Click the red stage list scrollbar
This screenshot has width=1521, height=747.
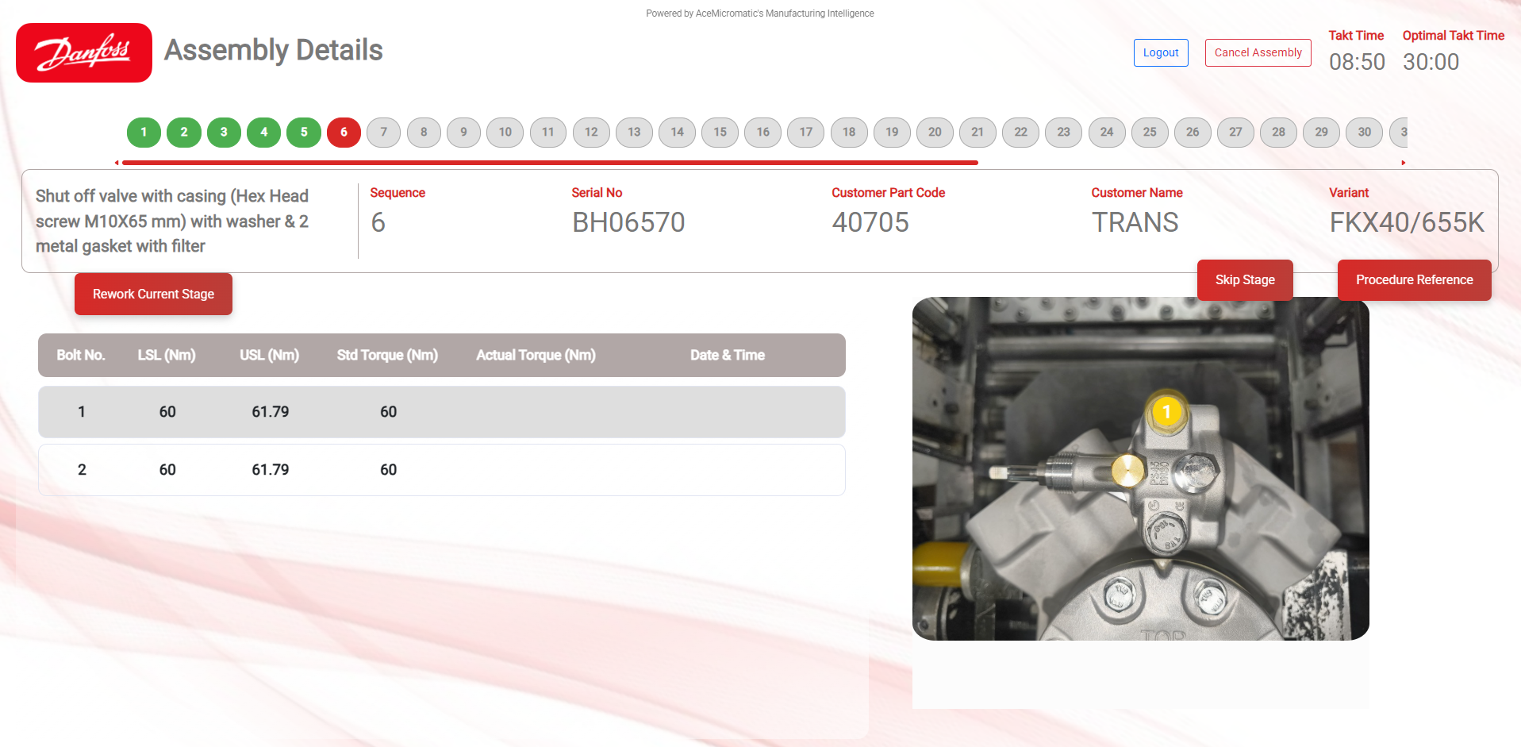[550, 163]
